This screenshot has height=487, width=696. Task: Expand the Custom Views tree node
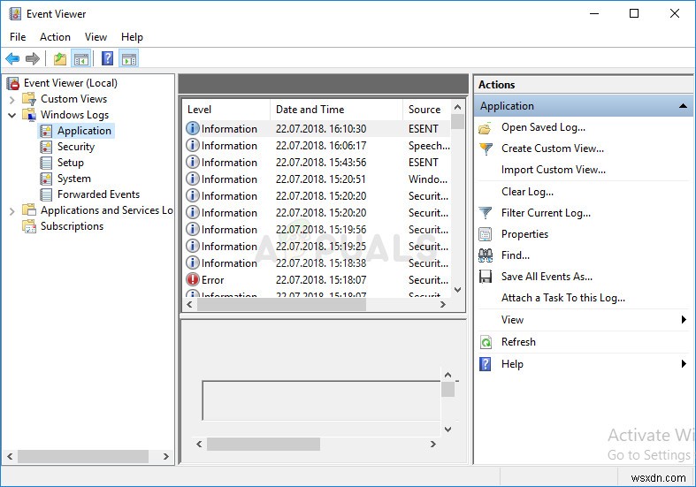[12, 99]
